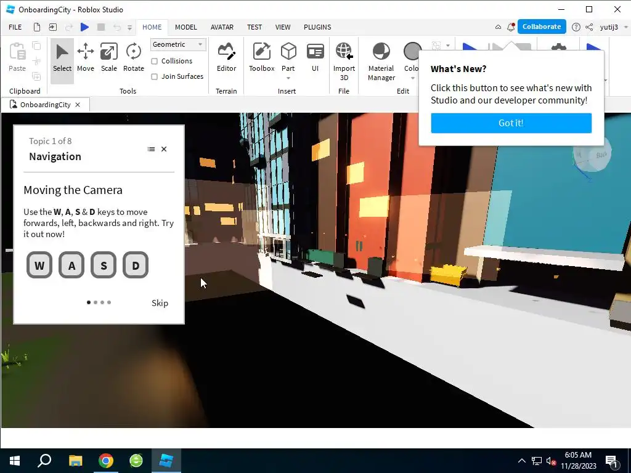Switch to the MODEL tab

186,27
